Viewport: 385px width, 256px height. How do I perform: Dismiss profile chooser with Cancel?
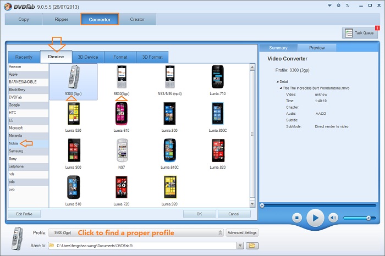pyautogui.click(x=234, y=214)
